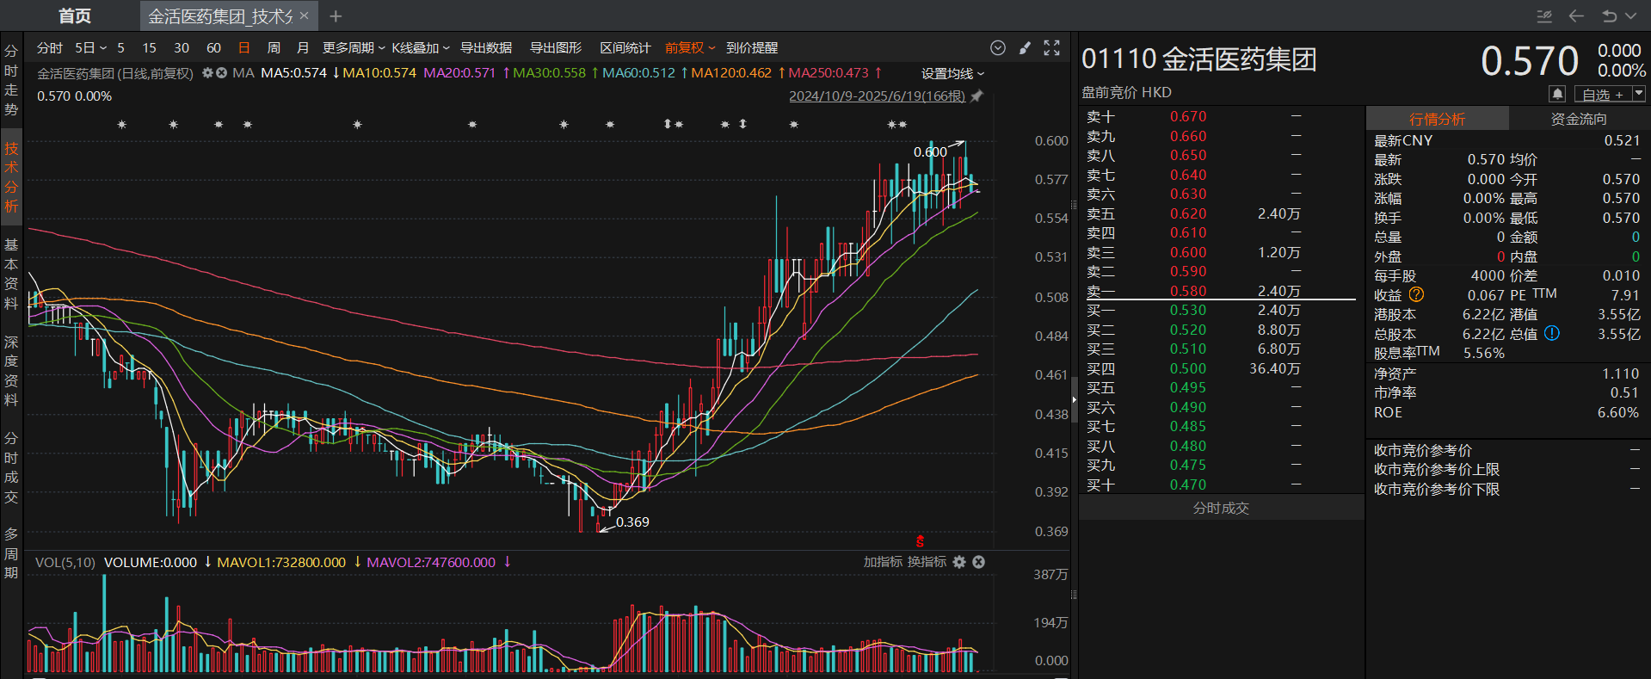Close the VOL indicator panel
Image resolution: width=1651 pixels, height=679 pixels.
point(978,562)
